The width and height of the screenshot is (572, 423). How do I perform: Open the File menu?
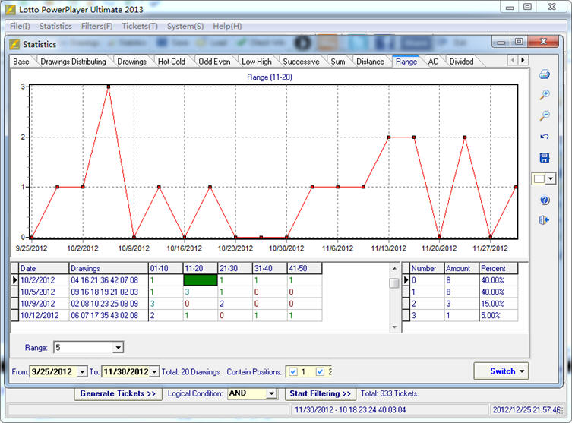pyautogui.click(x=20, y=27)
